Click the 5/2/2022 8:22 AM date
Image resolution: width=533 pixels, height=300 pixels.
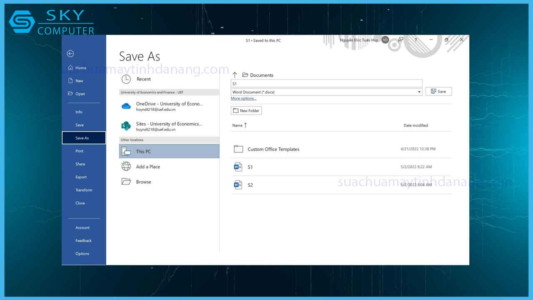[x=416, y=167]
